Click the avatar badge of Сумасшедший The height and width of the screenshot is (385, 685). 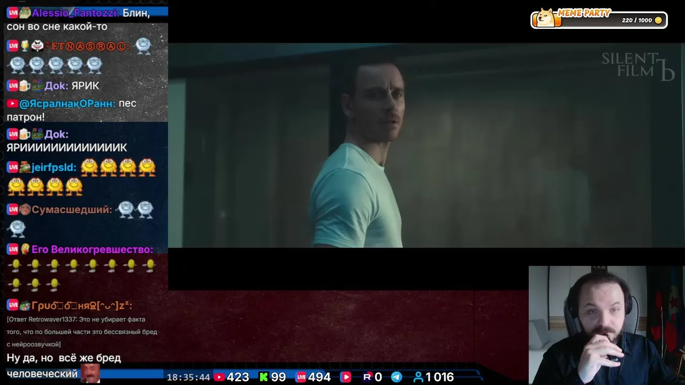[x=25, y=210]
